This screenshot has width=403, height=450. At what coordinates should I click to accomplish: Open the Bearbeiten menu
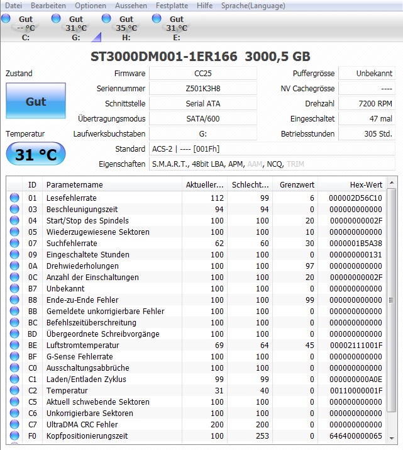click(48, 6)
